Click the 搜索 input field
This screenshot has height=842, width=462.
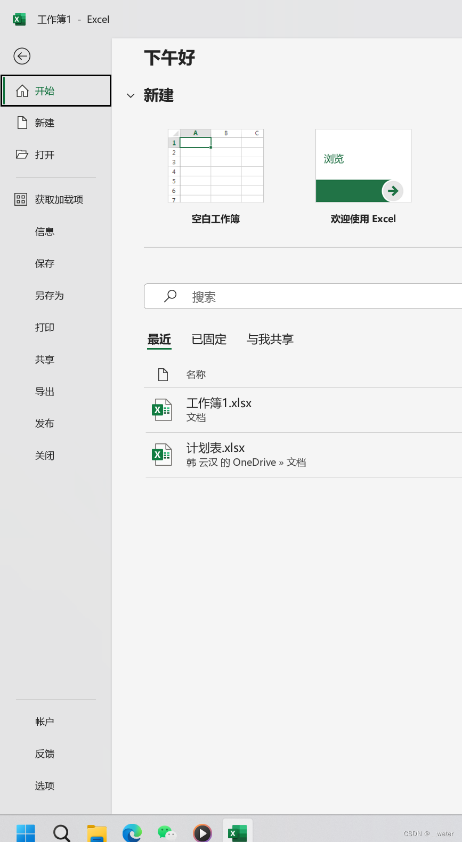point(303,296)
